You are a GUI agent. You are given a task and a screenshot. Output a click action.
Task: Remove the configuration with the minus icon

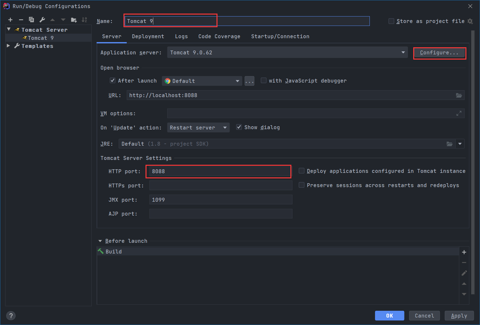[x=21, y=20]
